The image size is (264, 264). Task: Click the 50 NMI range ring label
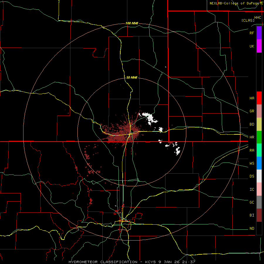132,77
